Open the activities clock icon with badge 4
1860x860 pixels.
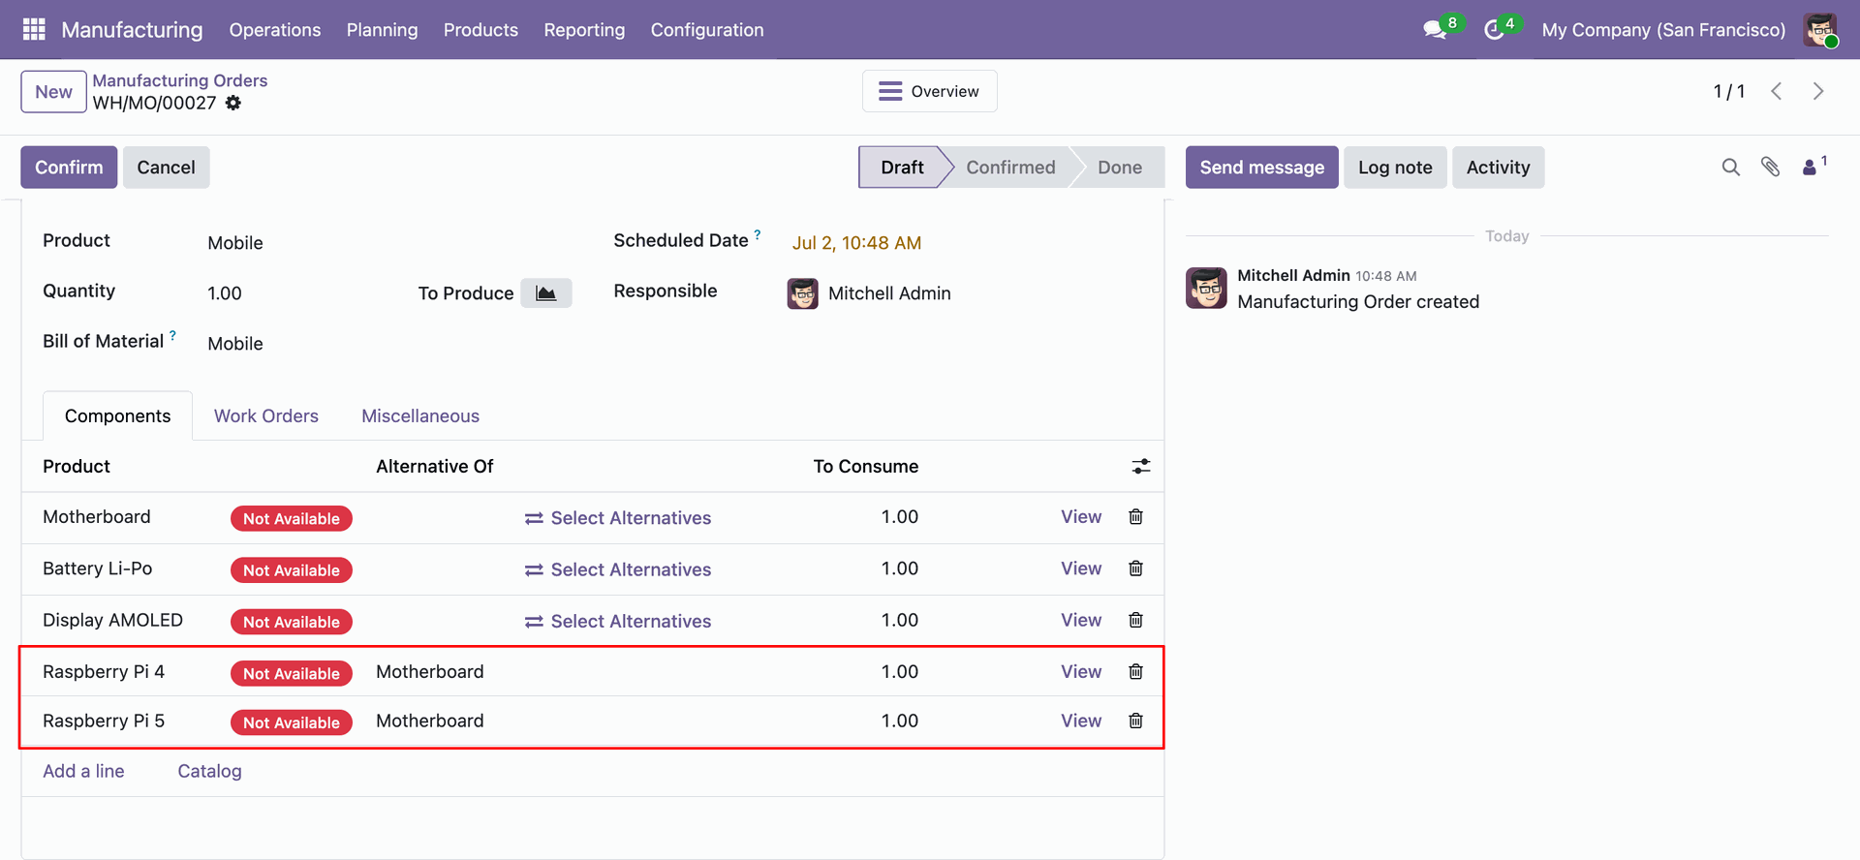(x=1494, y=30)
